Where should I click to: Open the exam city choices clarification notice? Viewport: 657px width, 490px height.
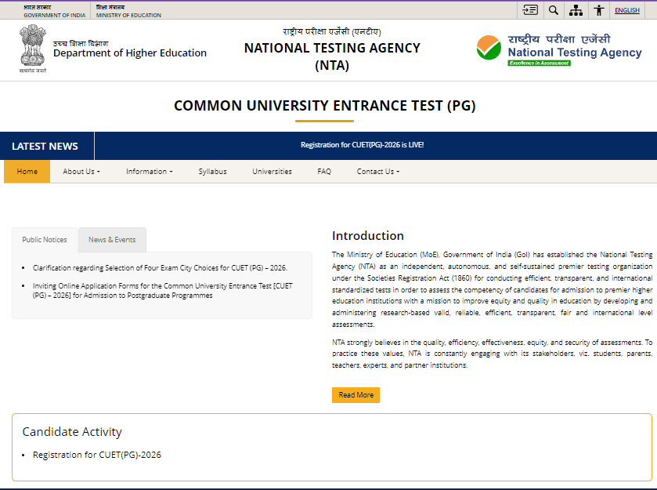pyautogui.click(x=157, y=267)
